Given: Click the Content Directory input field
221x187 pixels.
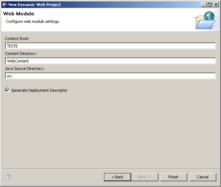Looking at the screenshot, I should pyautogui.click(x=111, y=61).
